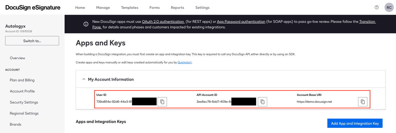Click the Apps and Keys page title
Image resolution: width=396 pixels, height=133 pixels.
(x=101, y=43)
